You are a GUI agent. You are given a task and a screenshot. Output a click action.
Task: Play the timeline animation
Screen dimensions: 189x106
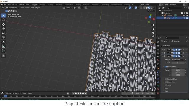tap(81, 93)
